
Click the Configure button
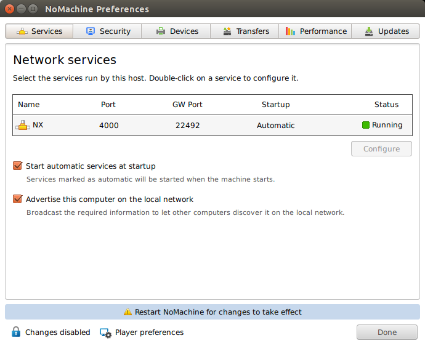381,149
